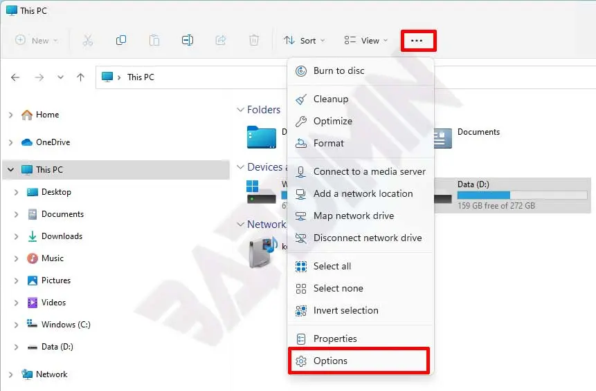Choose Burn to disc from menu
The height and width of the screenshot is (391, 596).
[361, 71]
